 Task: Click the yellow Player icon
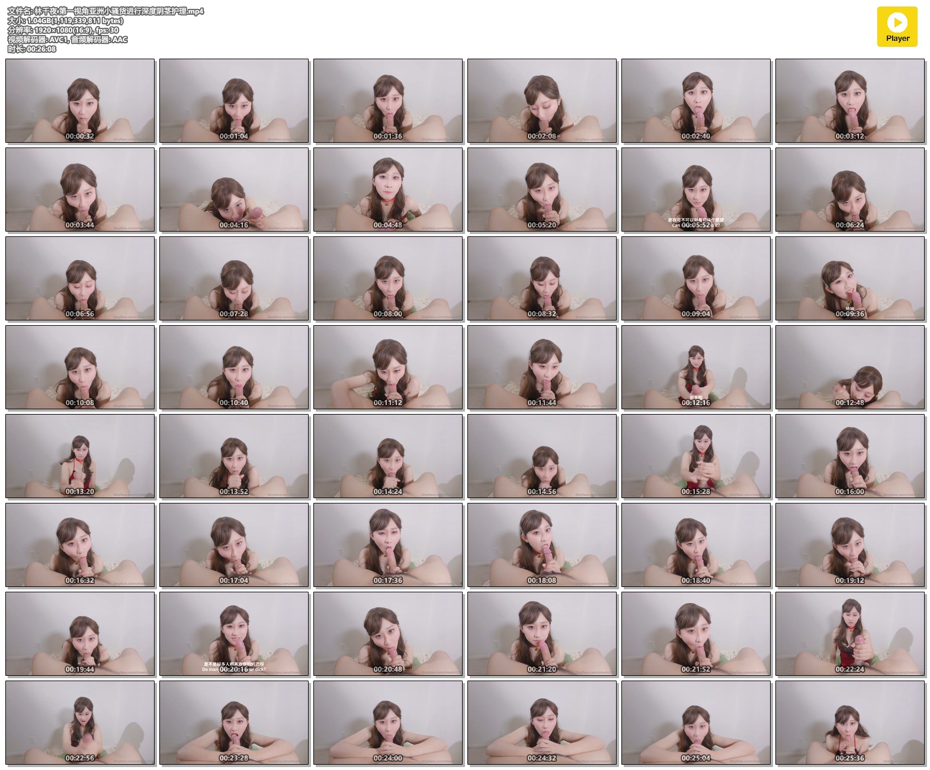point(897,27)
